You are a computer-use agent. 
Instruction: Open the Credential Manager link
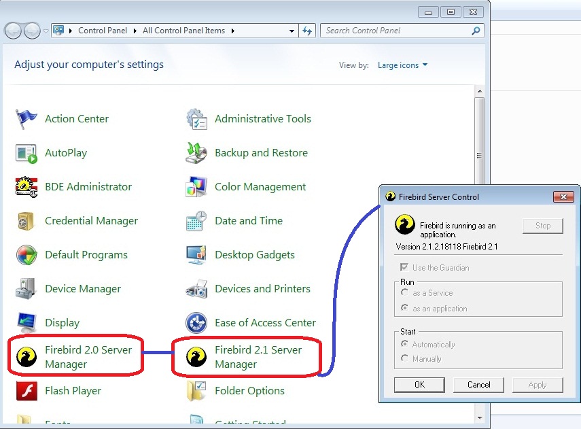pos(91,221)
